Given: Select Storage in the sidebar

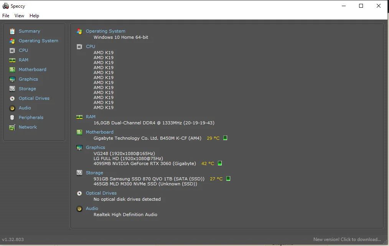Looking at the screenshot, I should tap(27, 89).
